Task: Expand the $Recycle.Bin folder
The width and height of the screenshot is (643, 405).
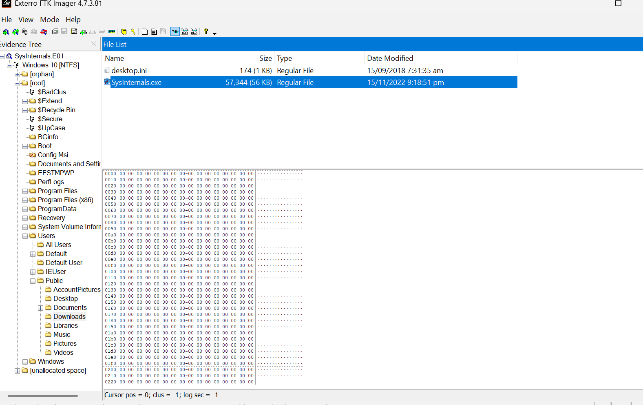Action: click(x=25, y=110)
